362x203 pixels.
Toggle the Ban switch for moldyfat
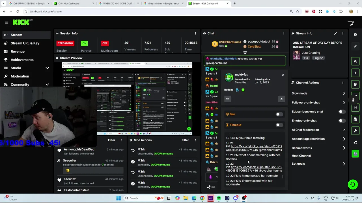tap(279, 114)
